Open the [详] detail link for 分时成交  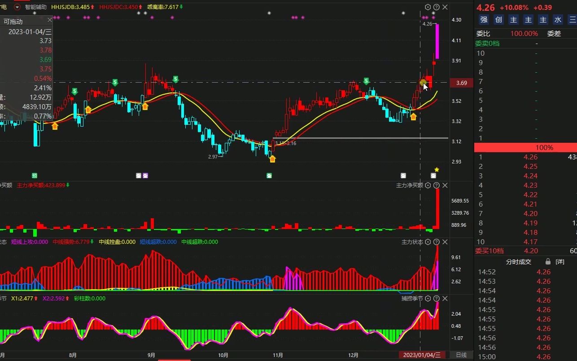(x=560, y=261)
